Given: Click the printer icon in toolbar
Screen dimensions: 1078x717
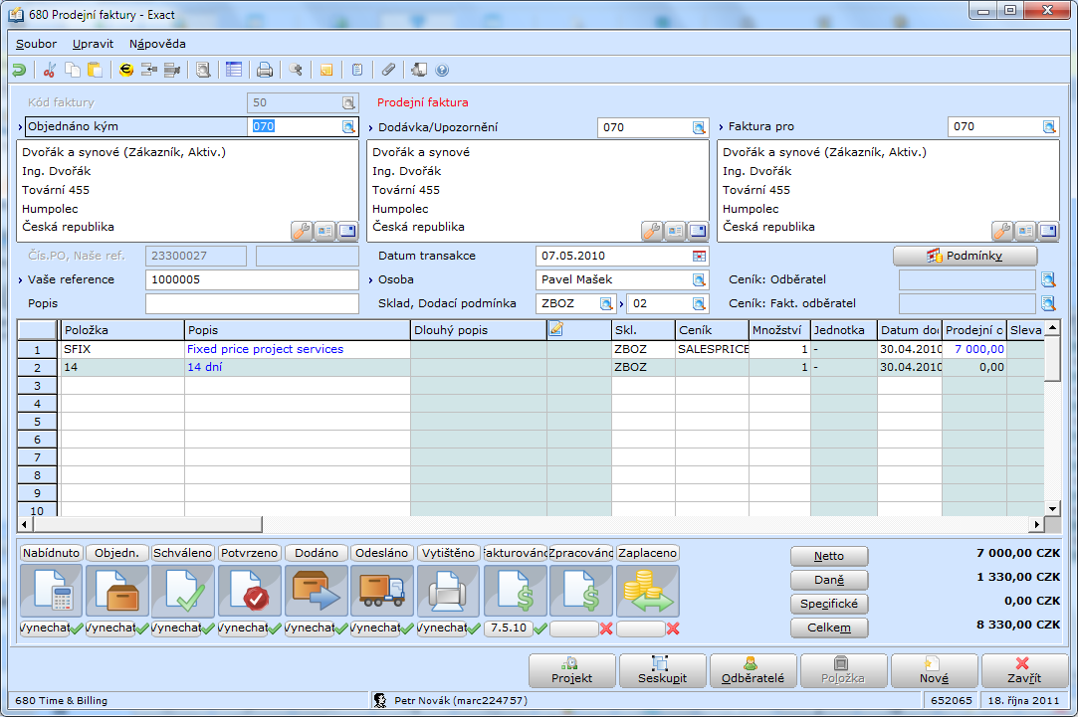Looking at the screenshot, I should (x=265, y=70).
